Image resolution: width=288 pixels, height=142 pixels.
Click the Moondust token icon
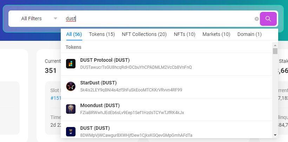pyautogui.click(x=71, y=109)
